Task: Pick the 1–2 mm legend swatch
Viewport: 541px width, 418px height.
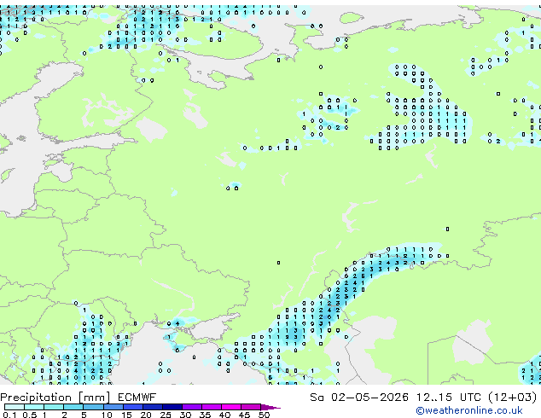Action: coord(54,407)
